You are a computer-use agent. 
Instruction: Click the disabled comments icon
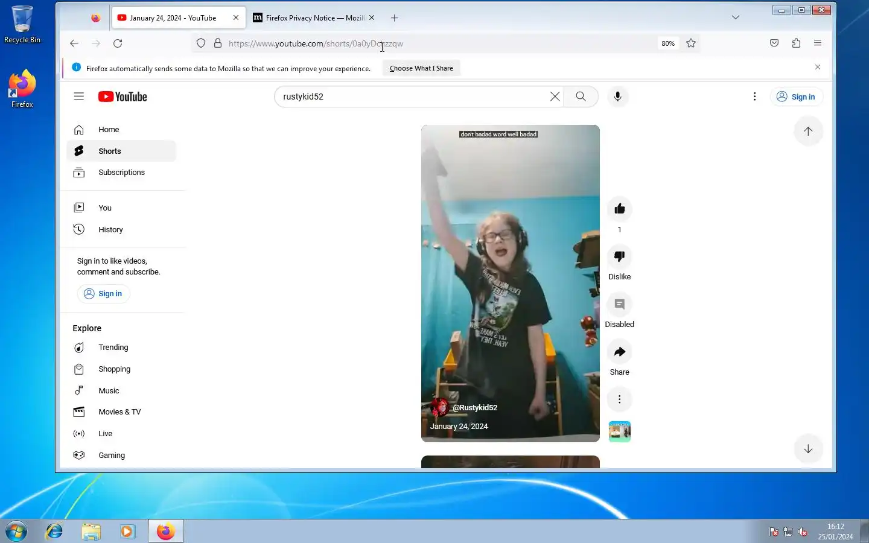click(x=619, y=304)
